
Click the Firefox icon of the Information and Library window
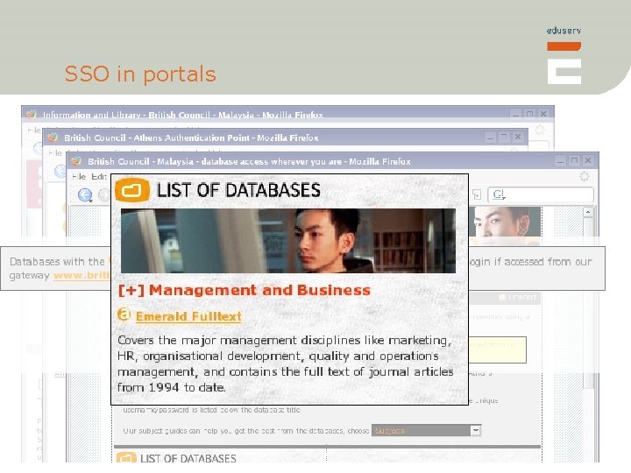point(32,115)
